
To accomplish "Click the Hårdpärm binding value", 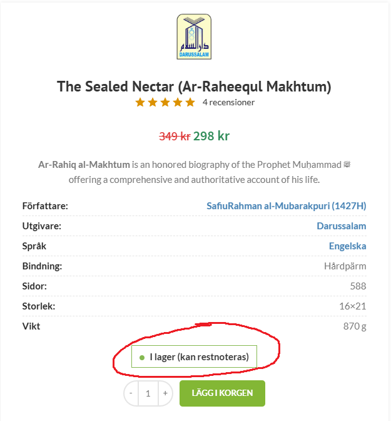I will click(345, 266).
